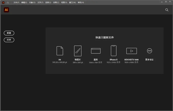Click the 打开 (Open) button
The image size is (173, 111).
click(x=9, y=40)
